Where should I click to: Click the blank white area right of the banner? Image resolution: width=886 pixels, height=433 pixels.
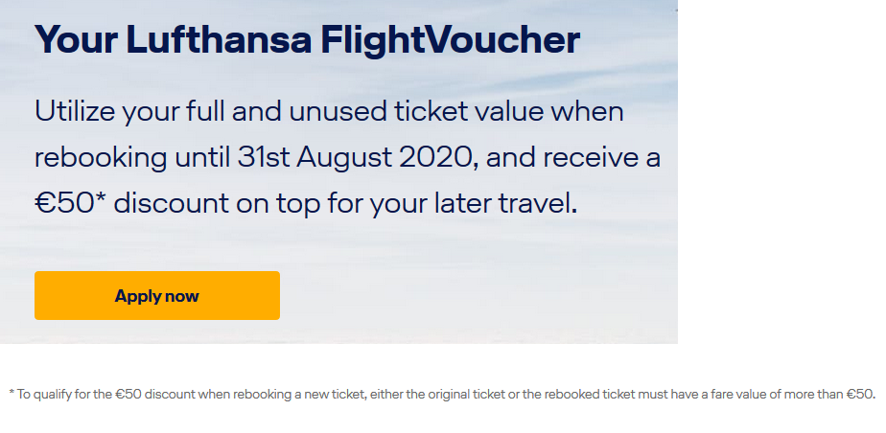[781, 170]
